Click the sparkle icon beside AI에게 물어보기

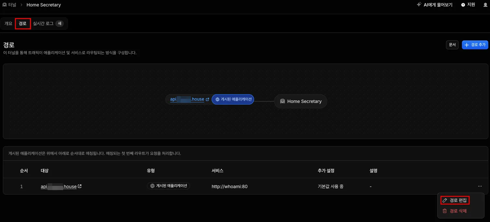[419, 5]
